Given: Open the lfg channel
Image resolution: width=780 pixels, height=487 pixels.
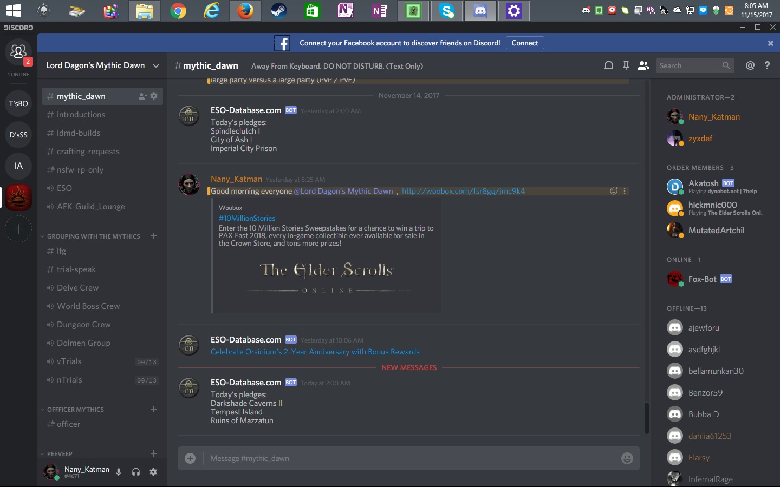Looking at the screenshot, I should point(102,251).
